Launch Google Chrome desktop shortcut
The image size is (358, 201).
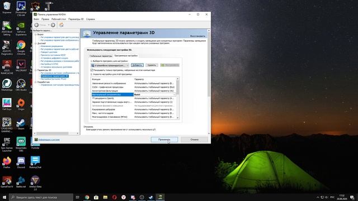tap(21, 47)
